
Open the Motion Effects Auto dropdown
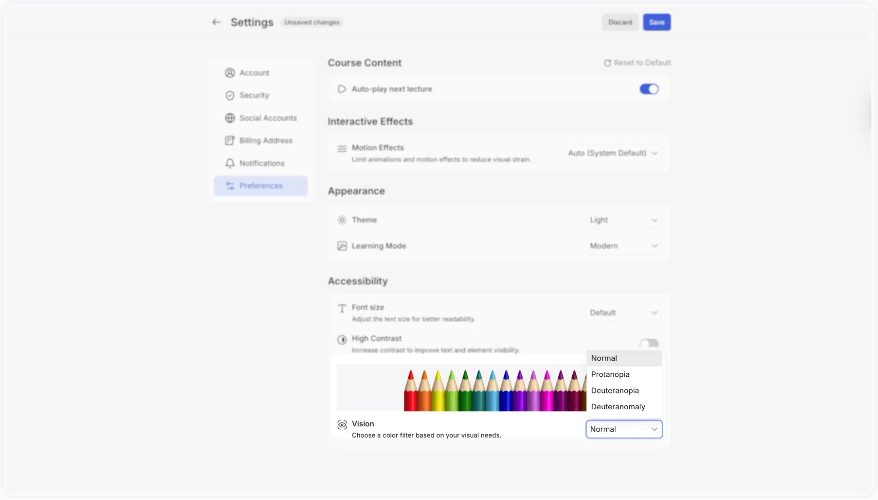[x=613, y=153]
